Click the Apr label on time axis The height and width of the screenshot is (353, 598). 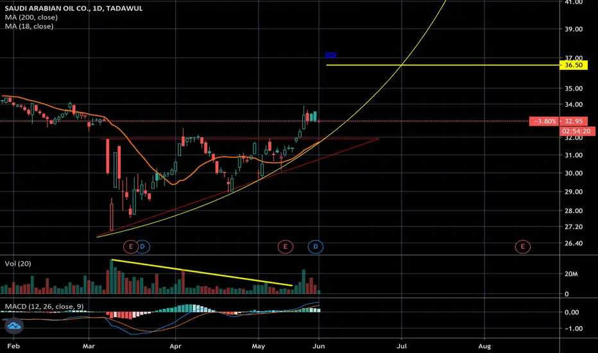(175, 347)
